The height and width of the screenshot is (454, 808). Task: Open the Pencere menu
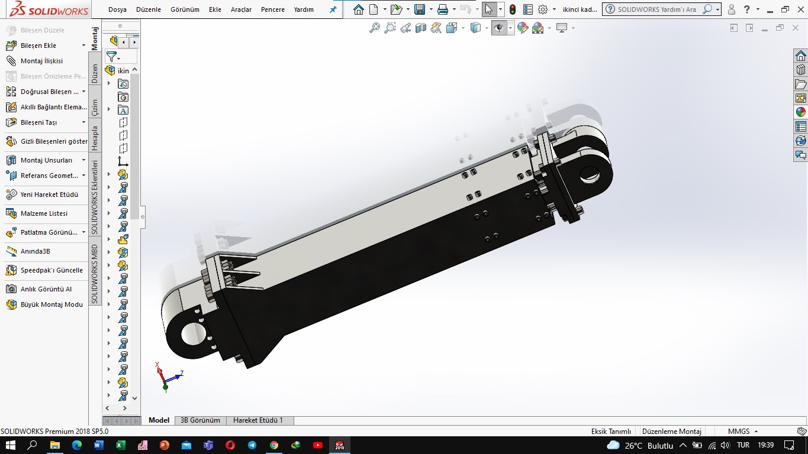(272, 9)
